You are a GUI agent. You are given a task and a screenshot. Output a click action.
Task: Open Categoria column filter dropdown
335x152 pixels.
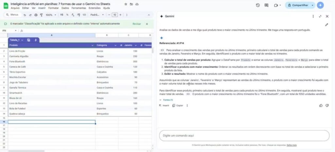tap(115, 45)
